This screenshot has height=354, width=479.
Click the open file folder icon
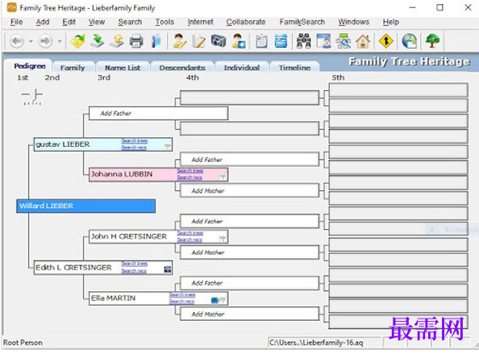(78, 41)
